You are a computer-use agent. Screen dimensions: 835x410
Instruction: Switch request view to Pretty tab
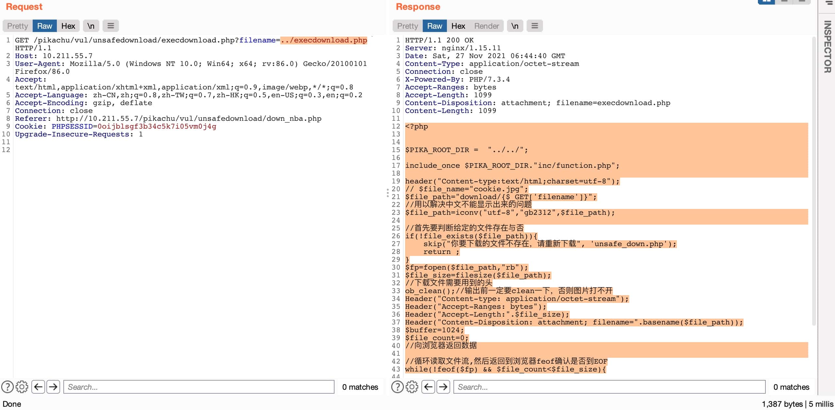point(18,26)
